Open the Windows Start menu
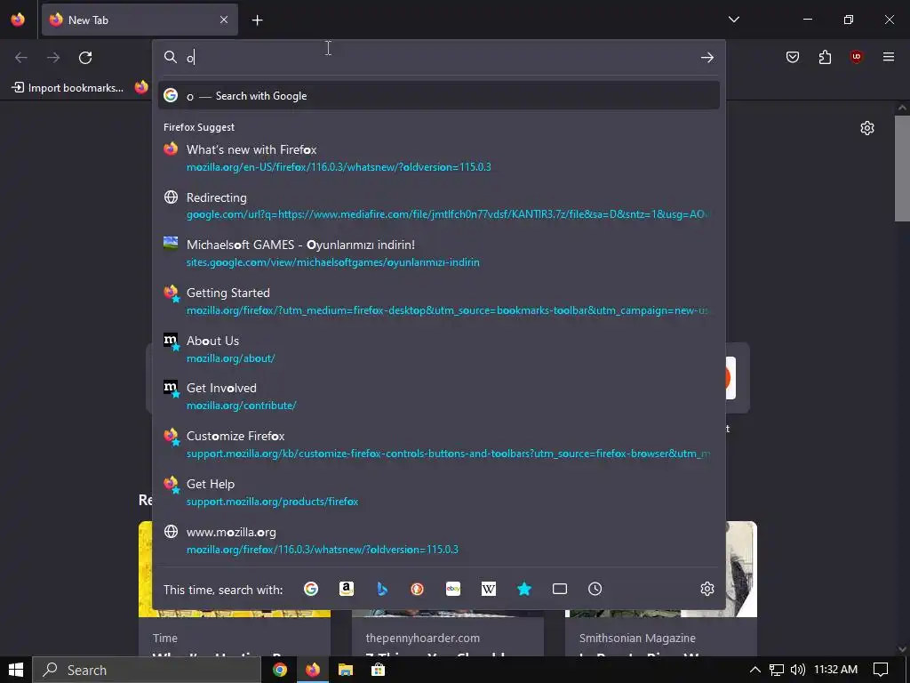Screen dimensions: 910x683 pos(16,670)
